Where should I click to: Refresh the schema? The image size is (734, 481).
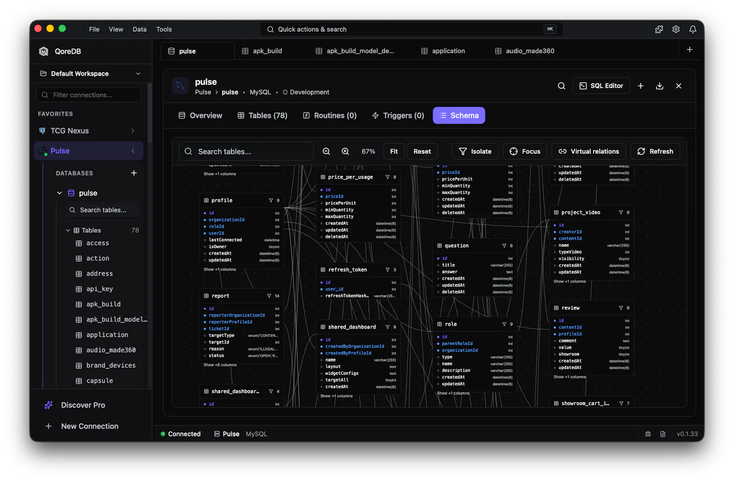[x=655, y=151]
